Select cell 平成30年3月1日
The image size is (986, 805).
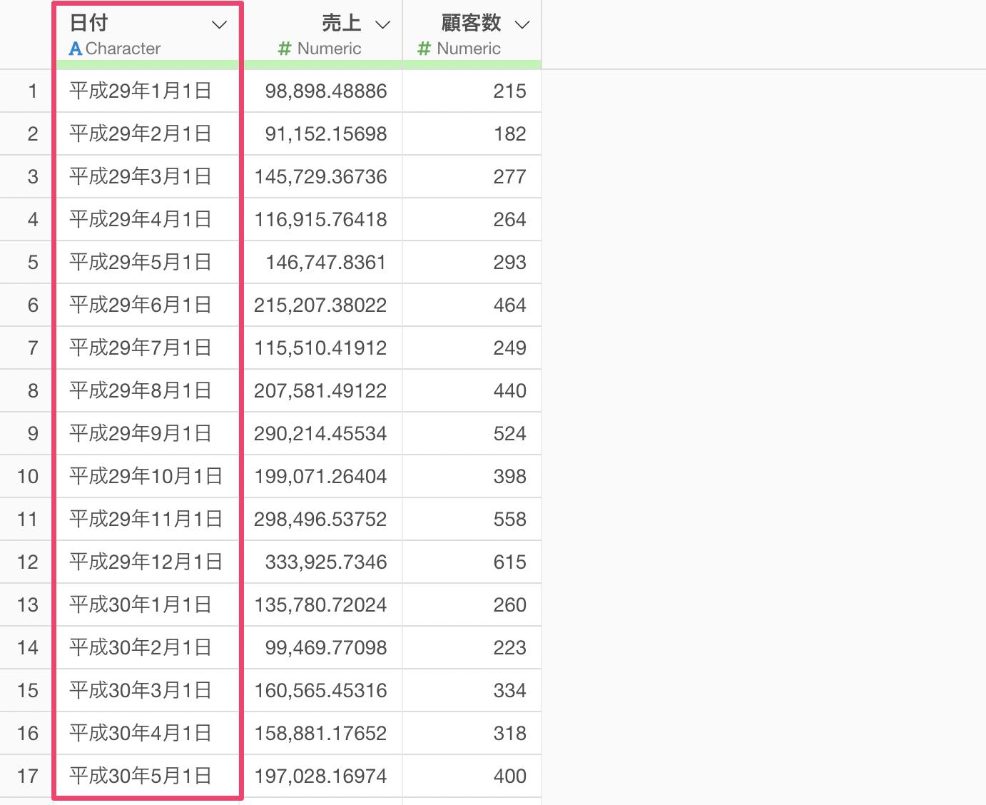[141, 690]
